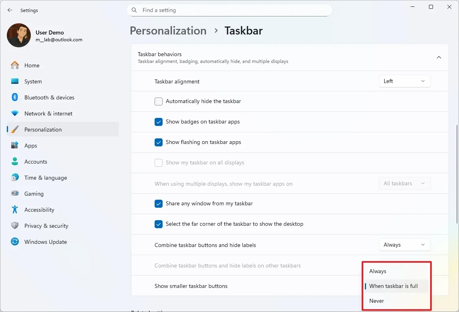The image size is (459, 312).
Task: Open Network & internet settings
Action: click(48, 113)
